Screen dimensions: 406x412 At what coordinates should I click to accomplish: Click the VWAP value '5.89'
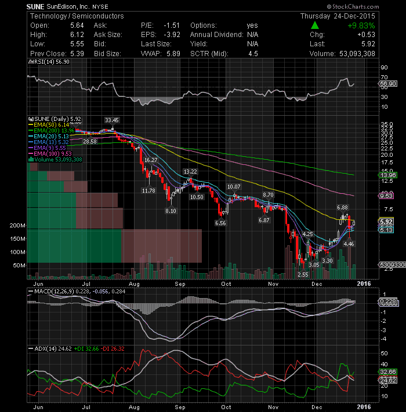(x=173, y=54)
